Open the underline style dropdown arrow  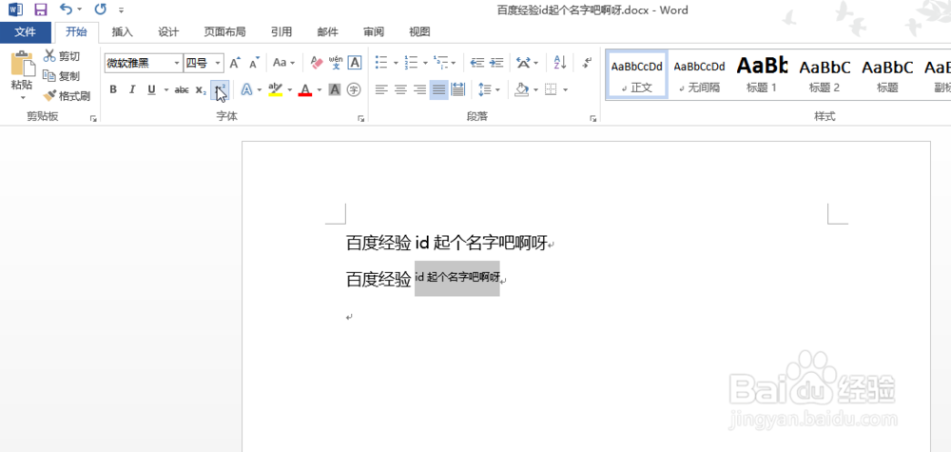pyautogui.click(x=165, y=89)
